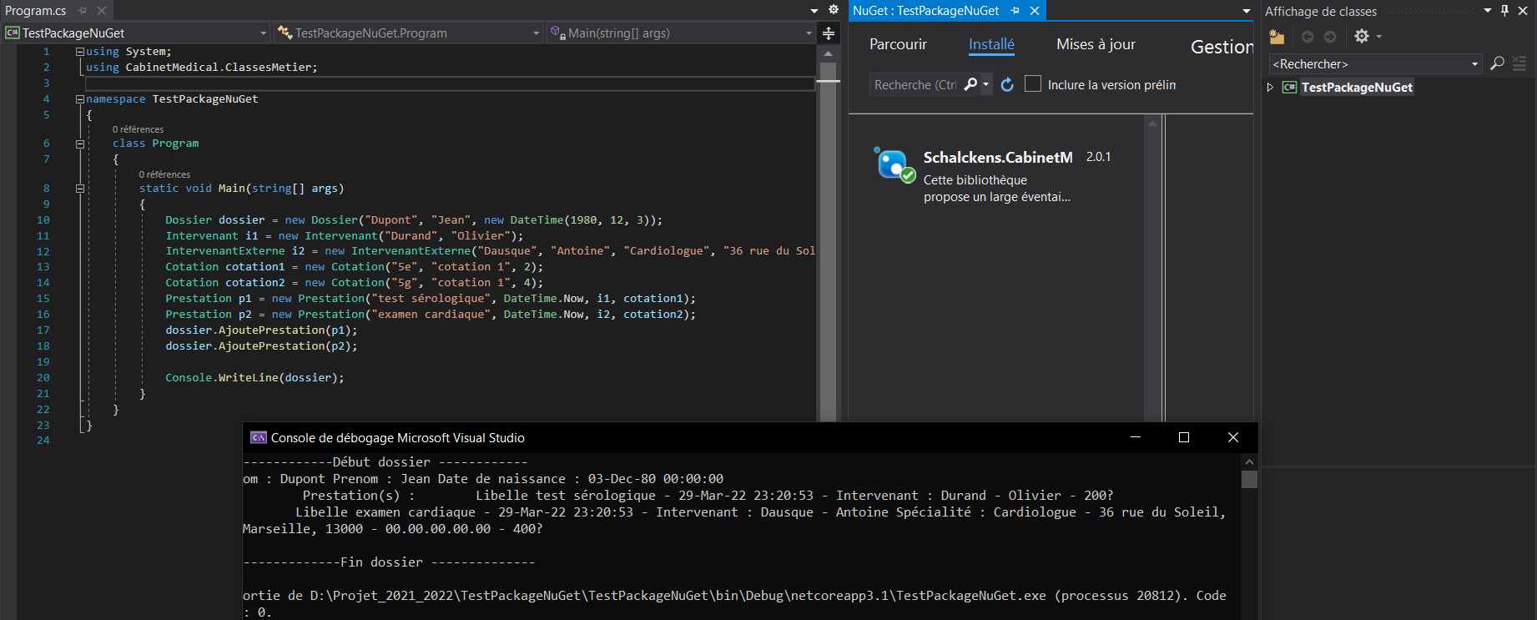
Task: Show the 0 références link above class Program
Action: (138, 129)
